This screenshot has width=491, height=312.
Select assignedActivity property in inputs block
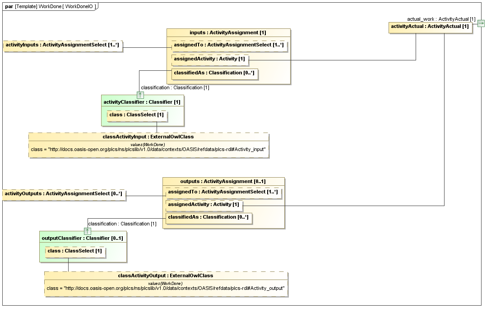[209, 59]
